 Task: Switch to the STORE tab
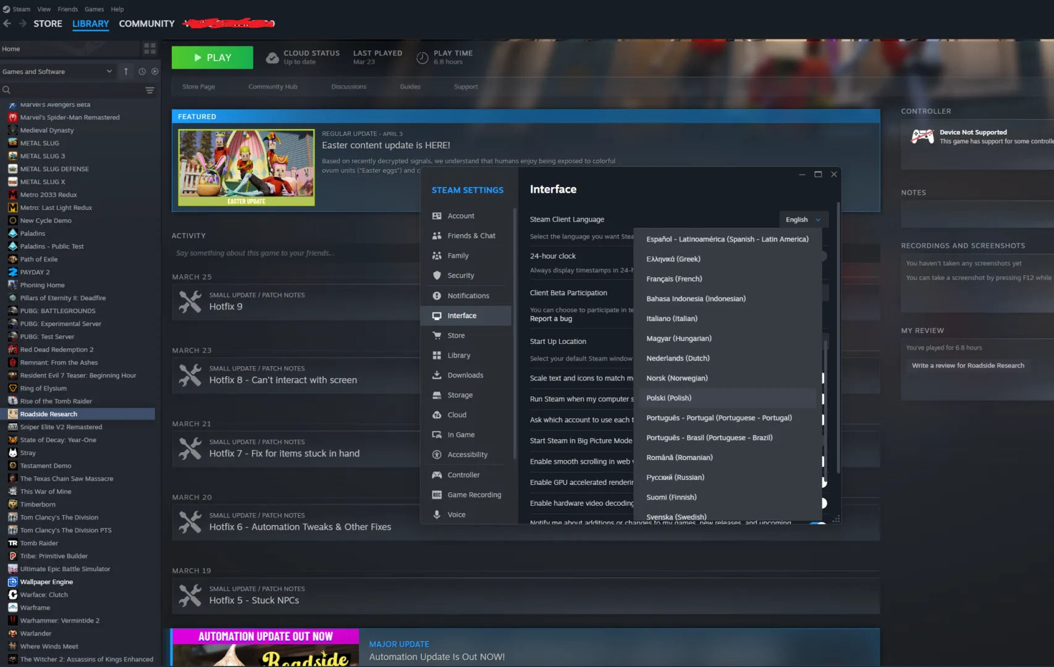click(x=48, y=23)
